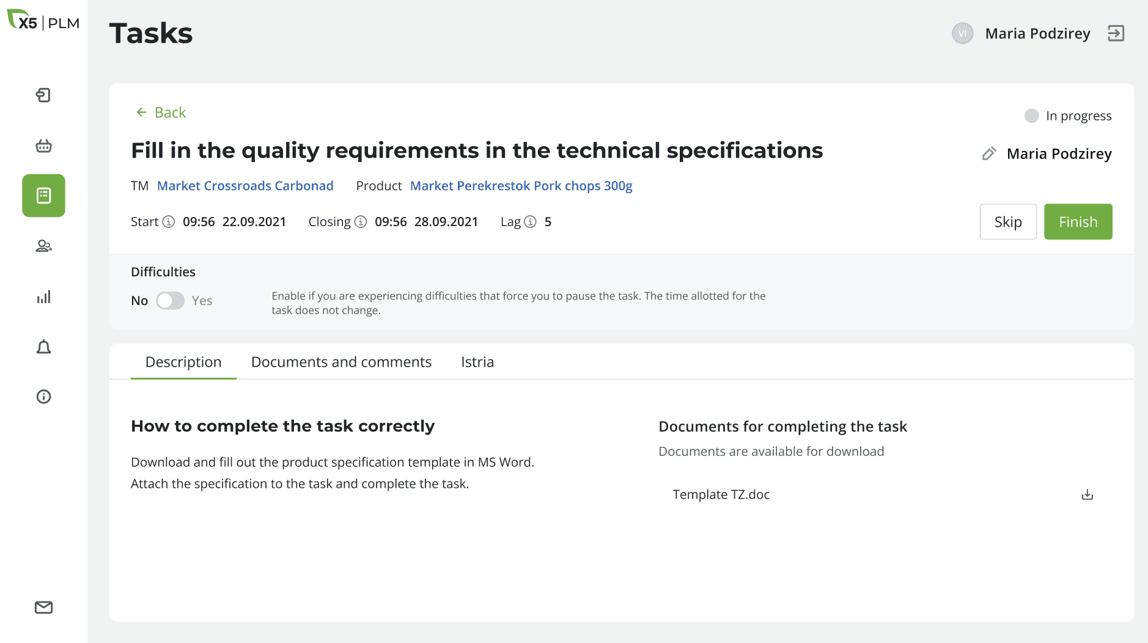Click the X5 PLM logo

tap(43, 21)
